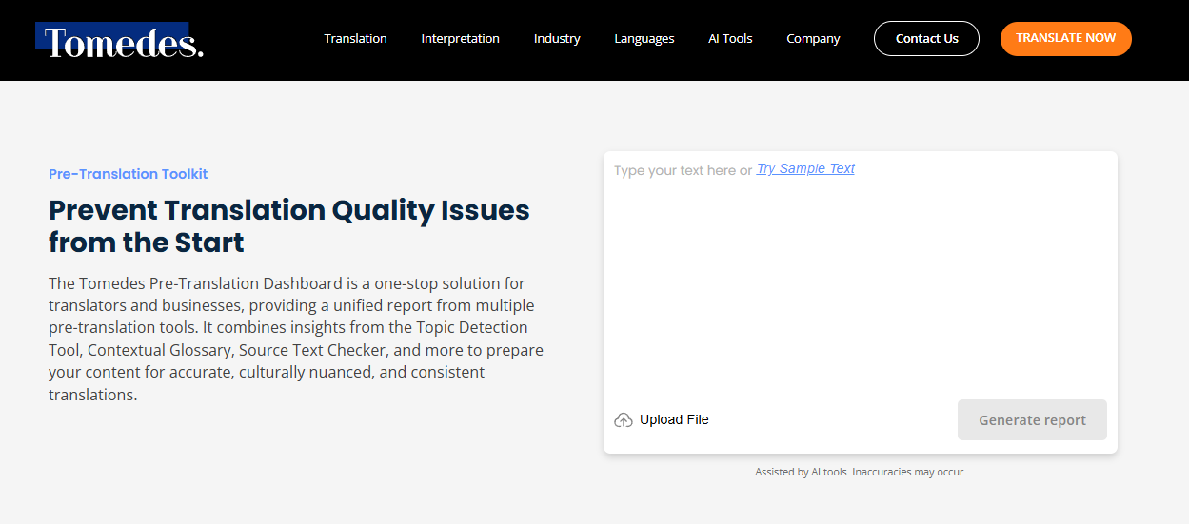Click the Tomedes logo in header

[x=120, y=41]
